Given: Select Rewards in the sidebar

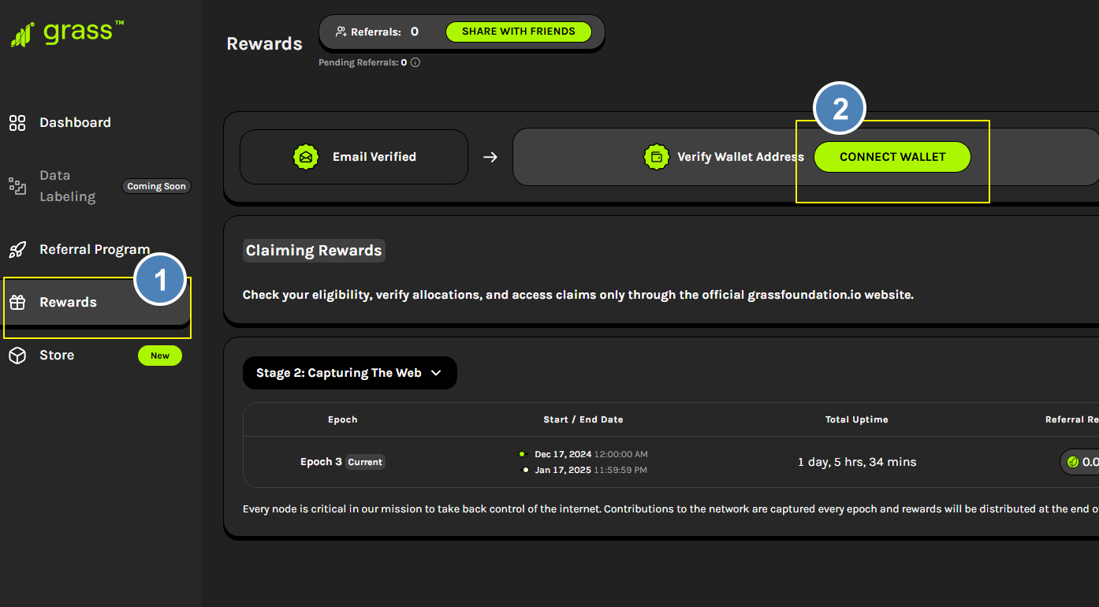Looking at the screenshot, I should pyautogui.click(x=95, y=302).
